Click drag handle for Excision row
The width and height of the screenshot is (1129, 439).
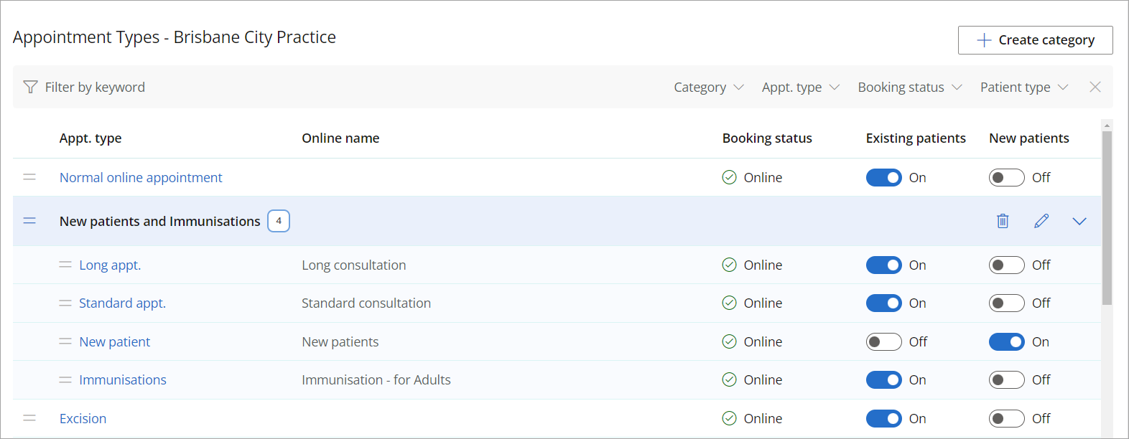click(29, 418)
